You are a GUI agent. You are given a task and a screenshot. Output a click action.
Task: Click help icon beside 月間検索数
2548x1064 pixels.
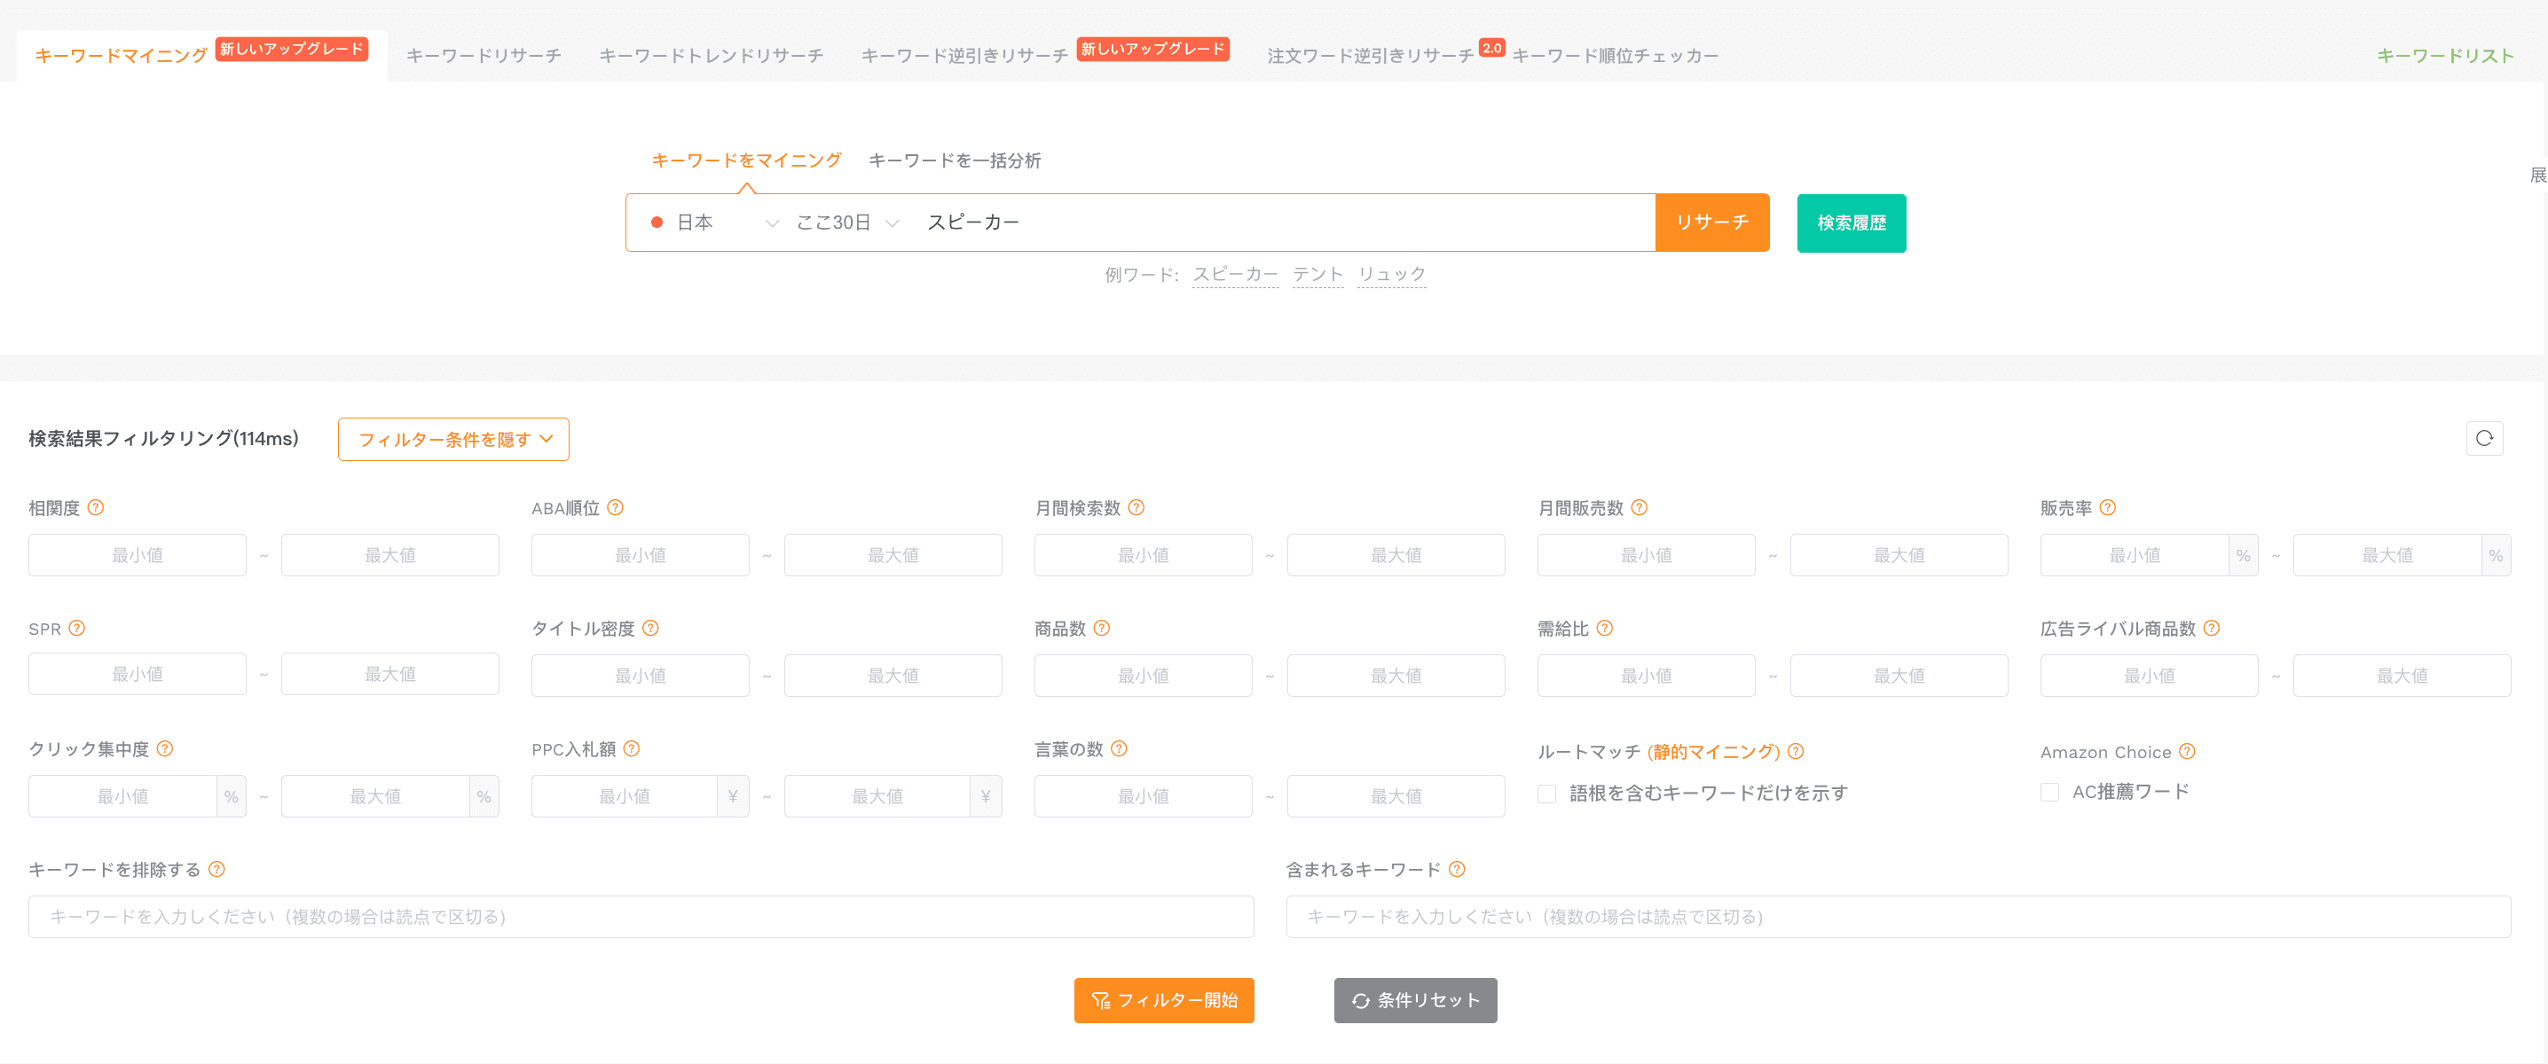point(1136,507)
